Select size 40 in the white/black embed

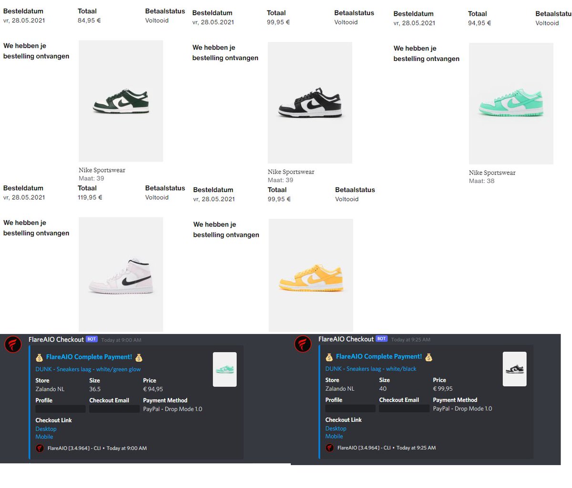tap(383, 389)
